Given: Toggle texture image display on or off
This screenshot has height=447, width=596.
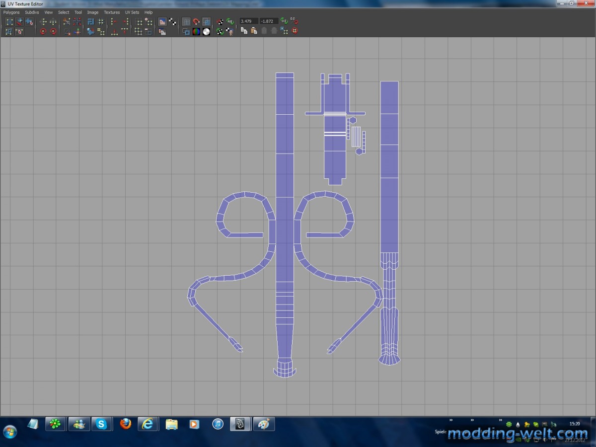Looking at the screenshot, I should click(x=162, y=22).
